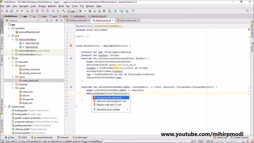Viewport: 254px width, 143px height.
Task: Click the Attach debugger toolbar icon
Action: point(99,11)
